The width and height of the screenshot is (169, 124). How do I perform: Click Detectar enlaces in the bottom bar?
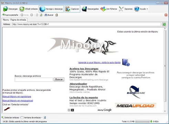pos(10,117)
